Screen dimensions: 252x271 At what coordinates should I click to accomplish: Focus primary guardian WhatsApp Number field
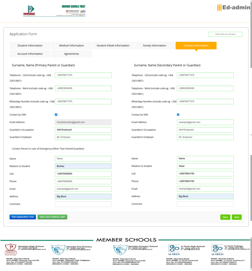click(83, 101)
